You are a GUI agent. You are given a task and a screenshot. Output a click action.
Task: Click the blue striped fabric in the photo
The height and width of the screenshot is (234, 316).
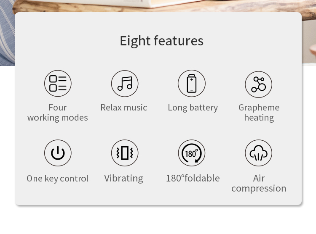click(6, 38)
